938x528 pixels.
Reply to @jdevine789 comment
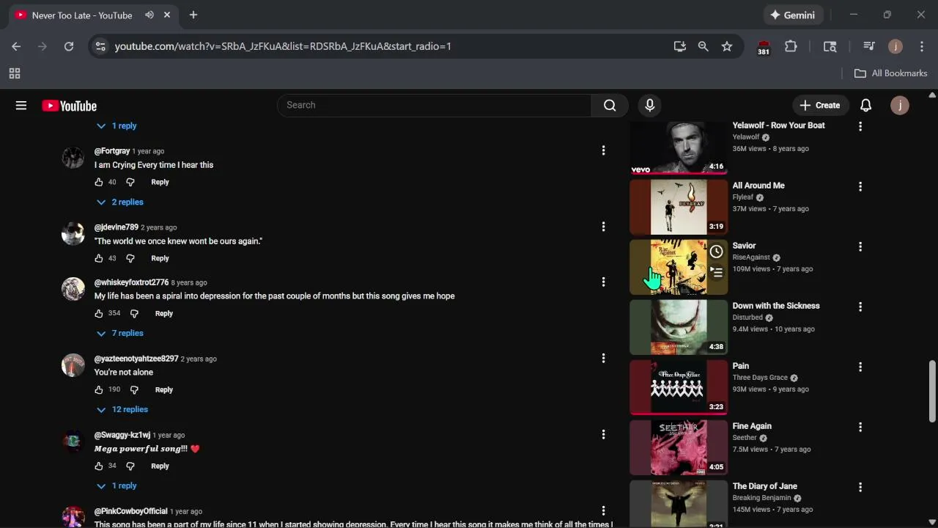(x=160, y=258)
